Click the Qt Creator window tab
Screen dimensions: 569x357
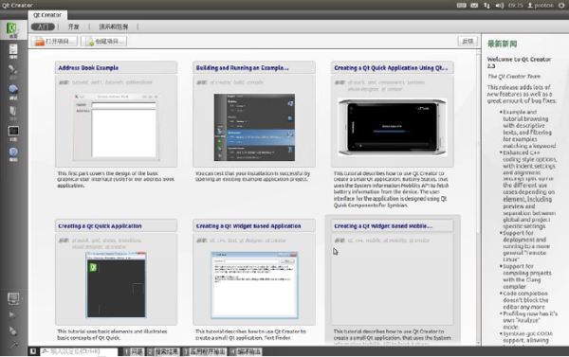click(x=47, y=15)
